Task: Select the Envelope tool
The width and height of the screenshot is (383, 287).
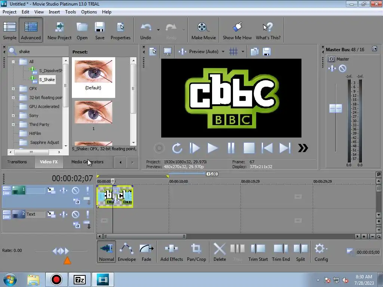Action: (x=126, y=251)
